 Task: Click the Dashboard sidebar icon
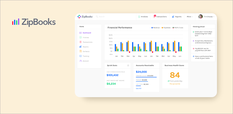tap(81, 33)
